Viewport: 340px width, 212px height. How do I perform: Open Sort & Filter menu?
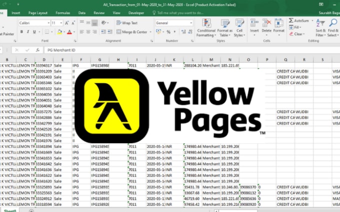[x=320, y=28]
